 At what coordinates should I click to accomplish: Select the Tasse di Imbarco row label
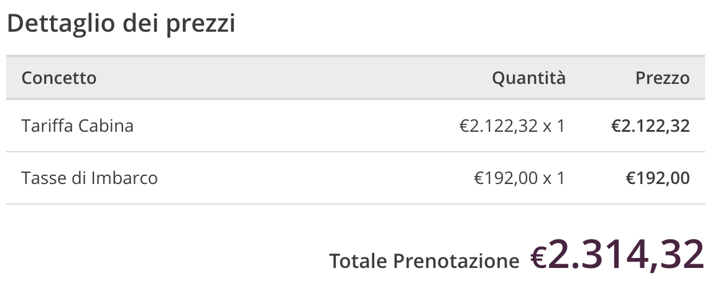pyautogui.click(x=90, y=178)
